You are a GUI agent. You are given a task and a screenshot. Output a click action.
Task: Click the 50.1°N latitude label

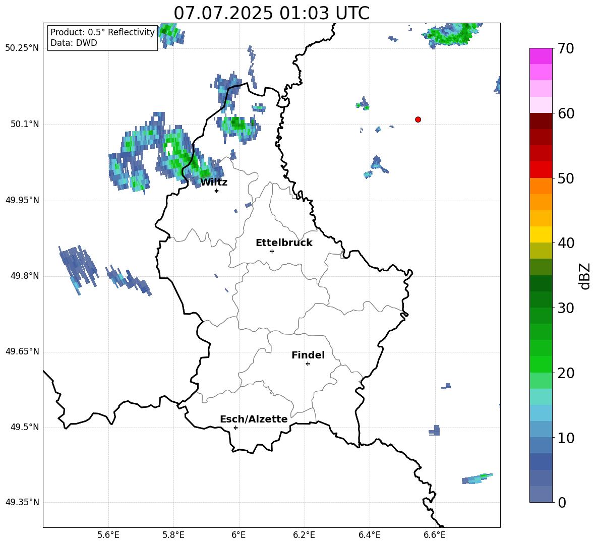tap(25, 124)
